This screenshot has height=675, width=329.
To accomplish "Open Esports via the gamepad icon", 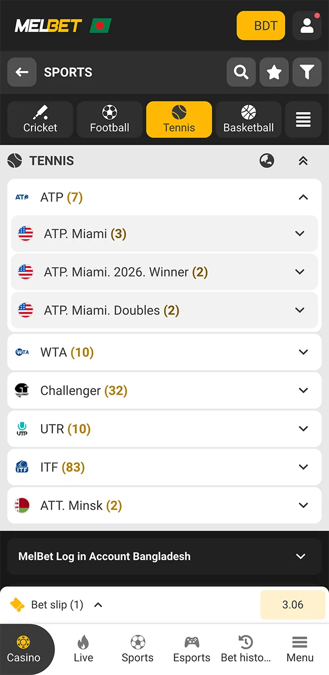I will click(192, 649).
